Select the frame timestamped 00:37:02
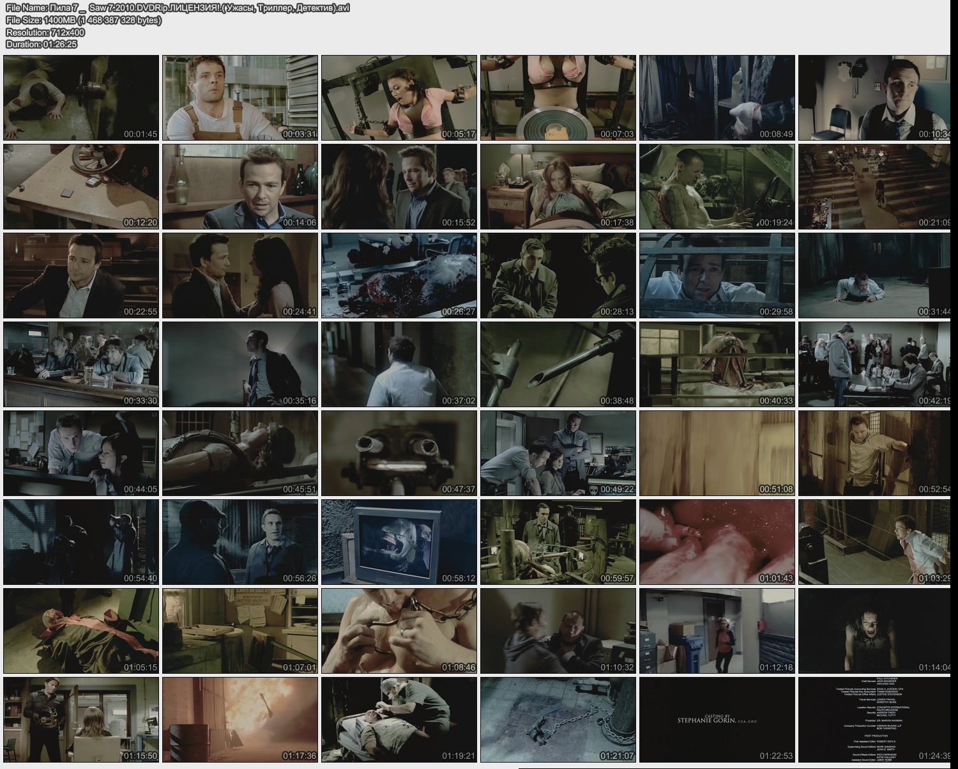 tap(399, 364)
